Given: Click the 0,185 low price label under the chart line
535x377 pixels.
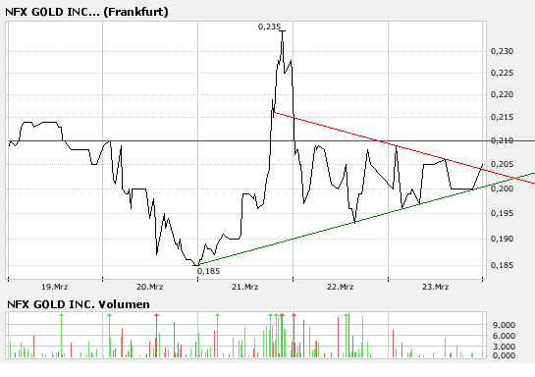Looking at the screenshot, I should (x=209, y=271).
